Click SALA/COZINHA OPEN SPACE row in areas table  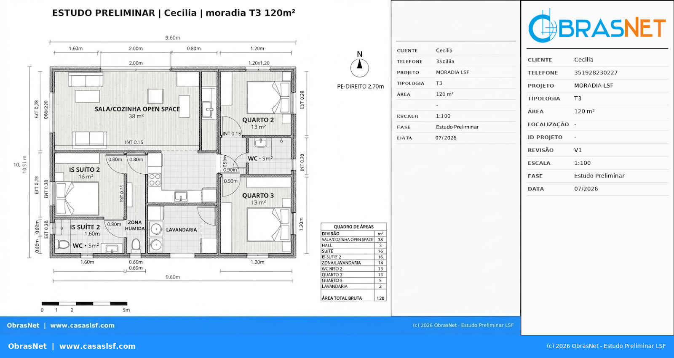(353, 239)
